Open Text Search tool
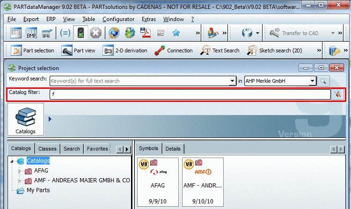The image size is (351, 209). coord(220,50)
